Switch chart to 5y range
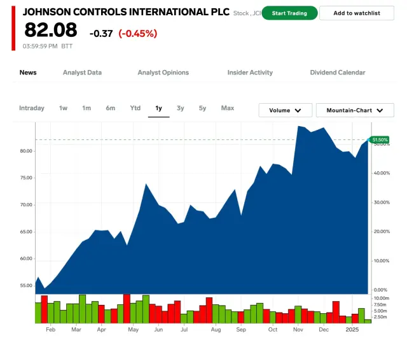The image size is (407, 347). [202, 108]
